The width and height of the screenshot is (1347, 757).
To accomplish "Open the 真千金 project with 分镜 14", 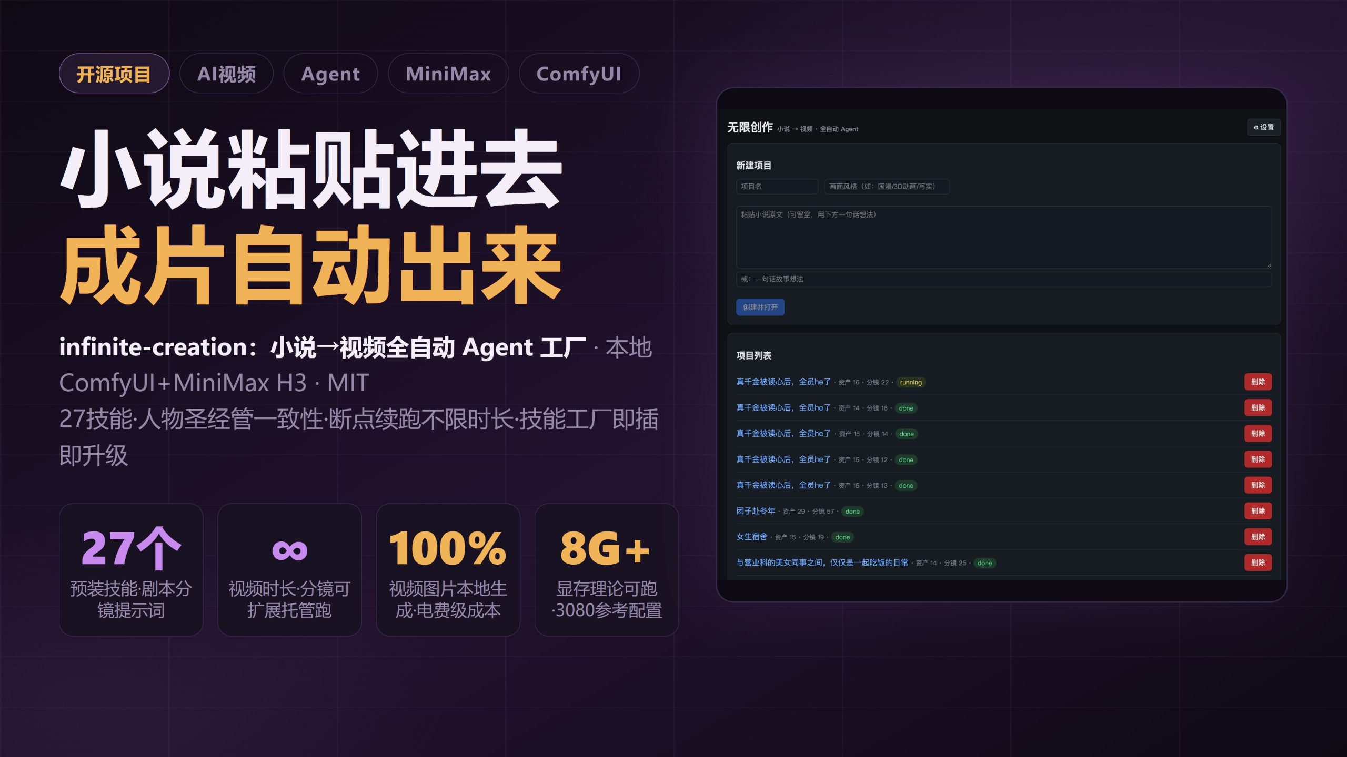I will [x=783, y=434].
